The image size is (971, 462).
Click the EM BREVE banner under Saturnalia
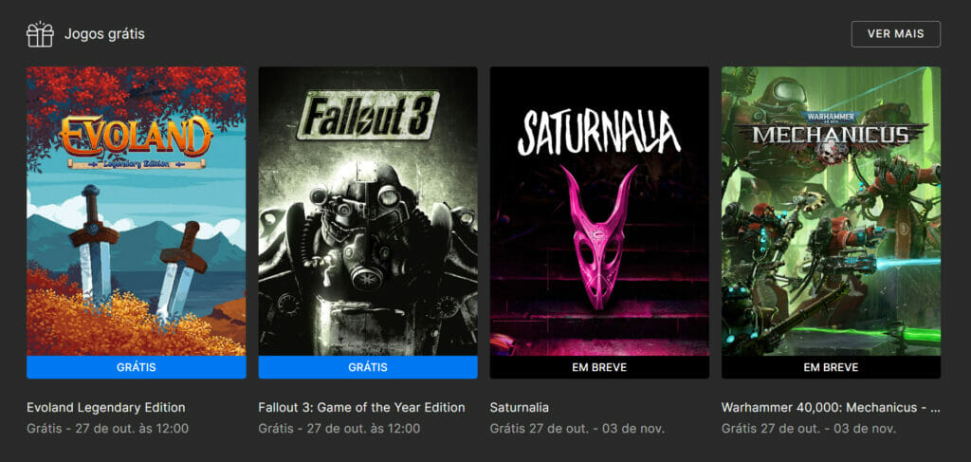(599, 367)
